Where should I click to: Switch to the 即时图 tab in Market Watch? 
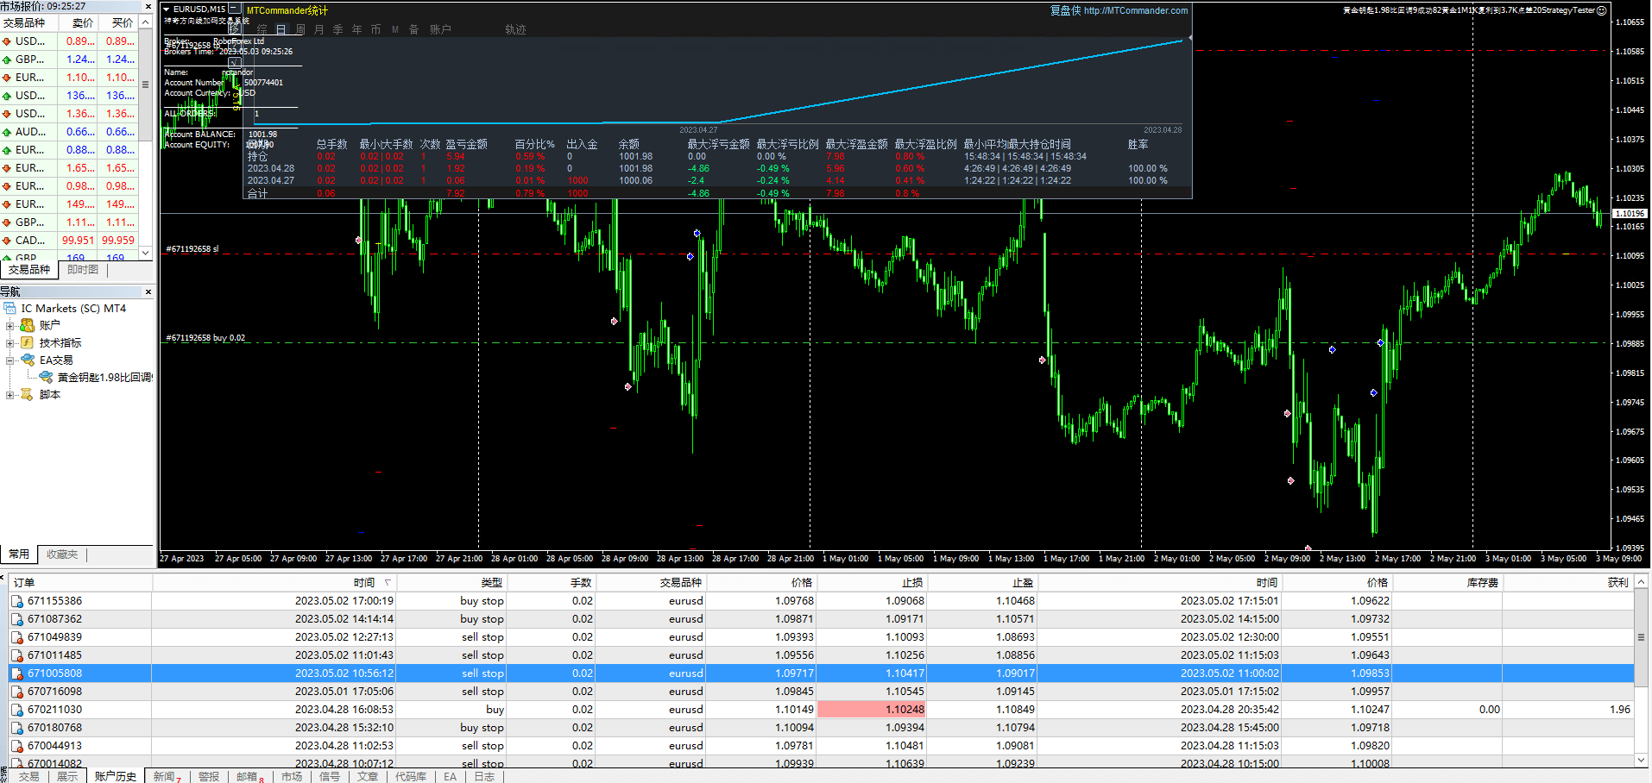pos(82,269)
